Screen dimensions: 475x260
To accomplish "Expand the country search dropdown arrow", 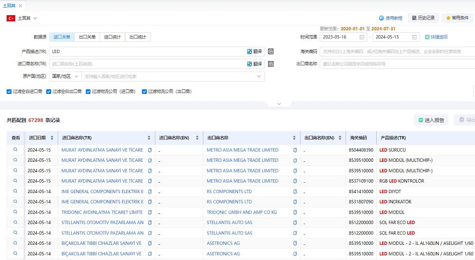I will pyautogui.click(x=259, y=76).
